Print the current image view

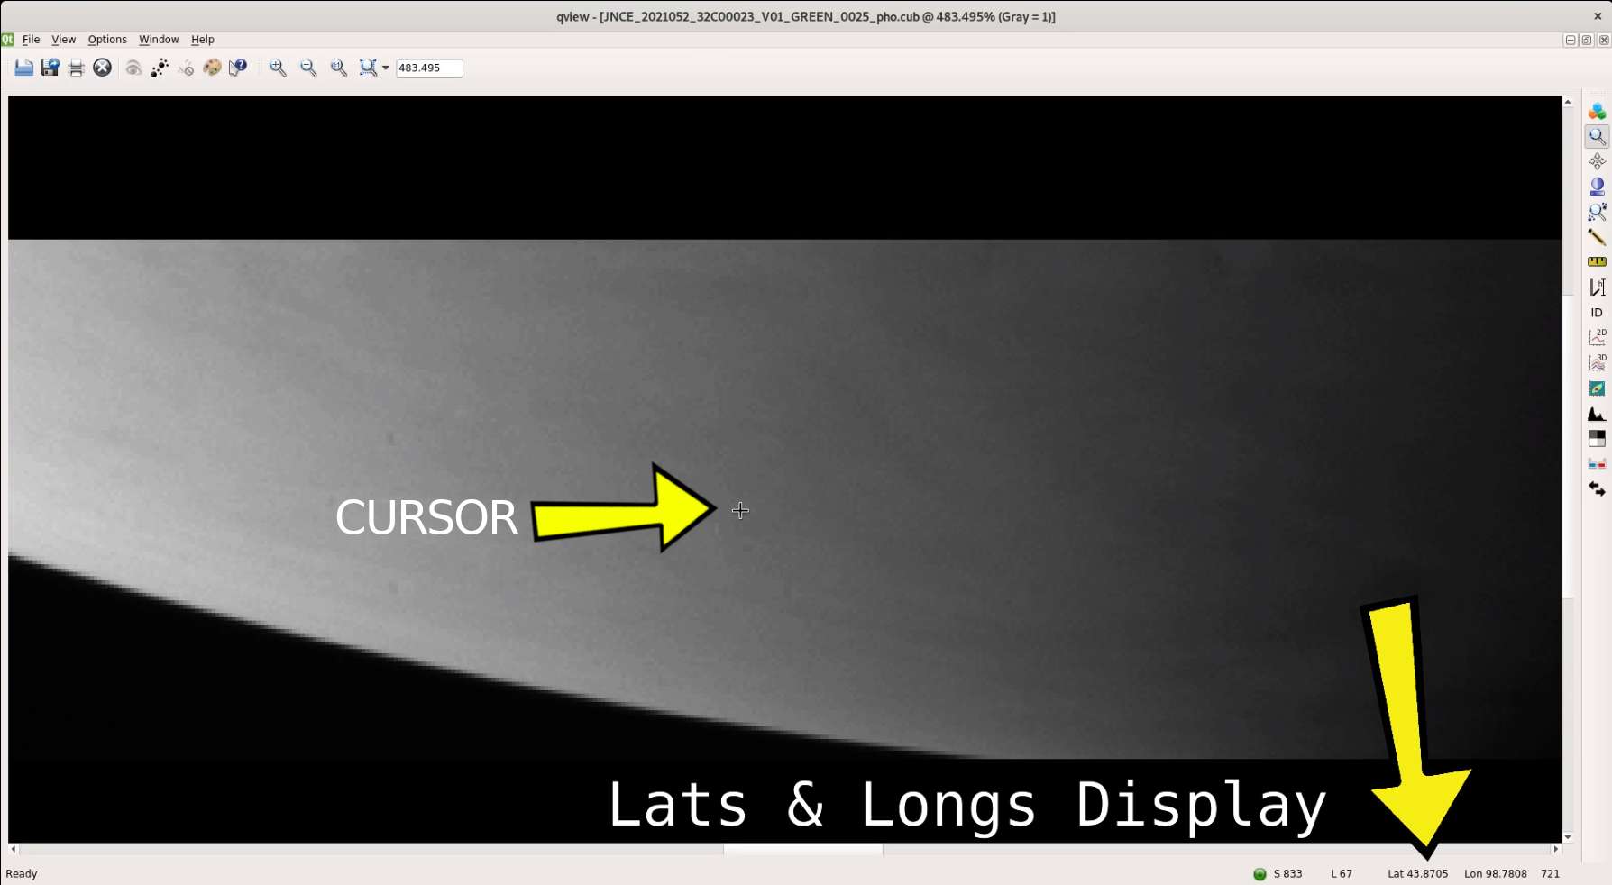[x=76, y=68]
